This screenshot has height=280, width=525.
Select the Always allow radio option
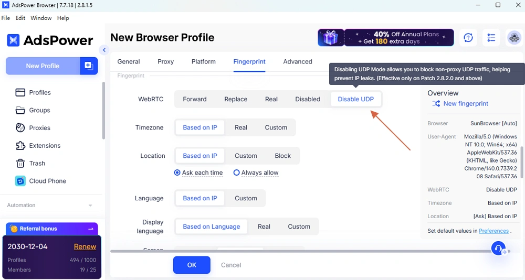pos(237,173)
